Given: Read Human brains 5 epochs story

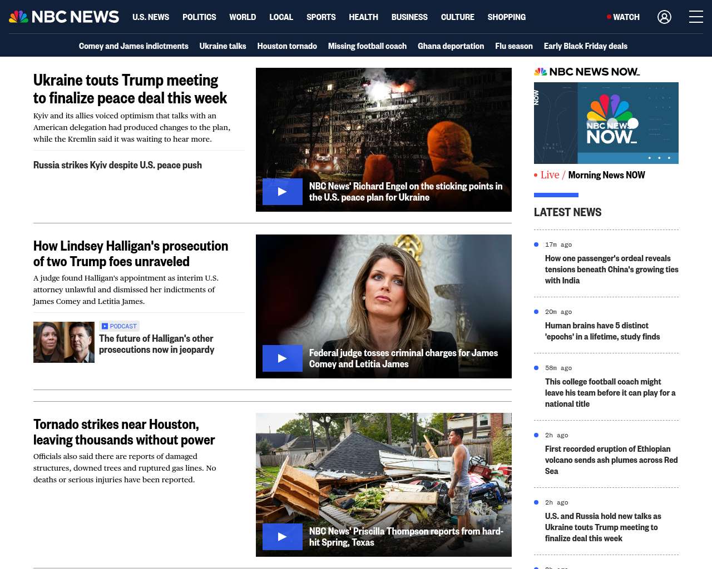Looking at the screenshot, I should (x=602, y=331).
